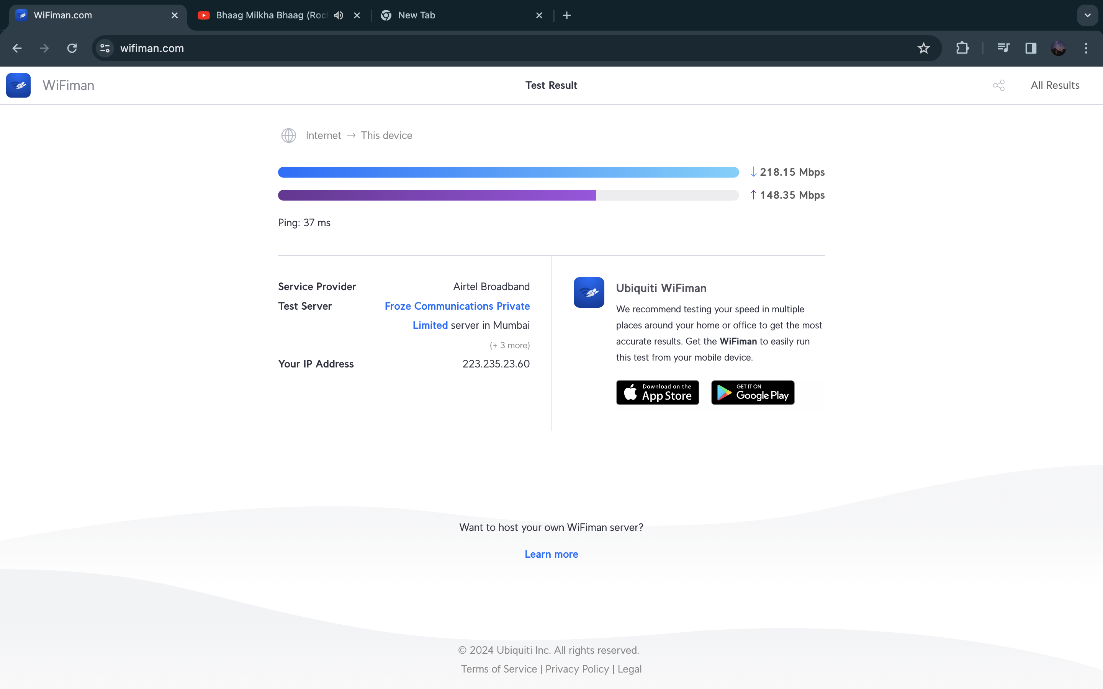Bookmark this page with the star
This screenshot has width=1103, height=689.
click(923, 48)
